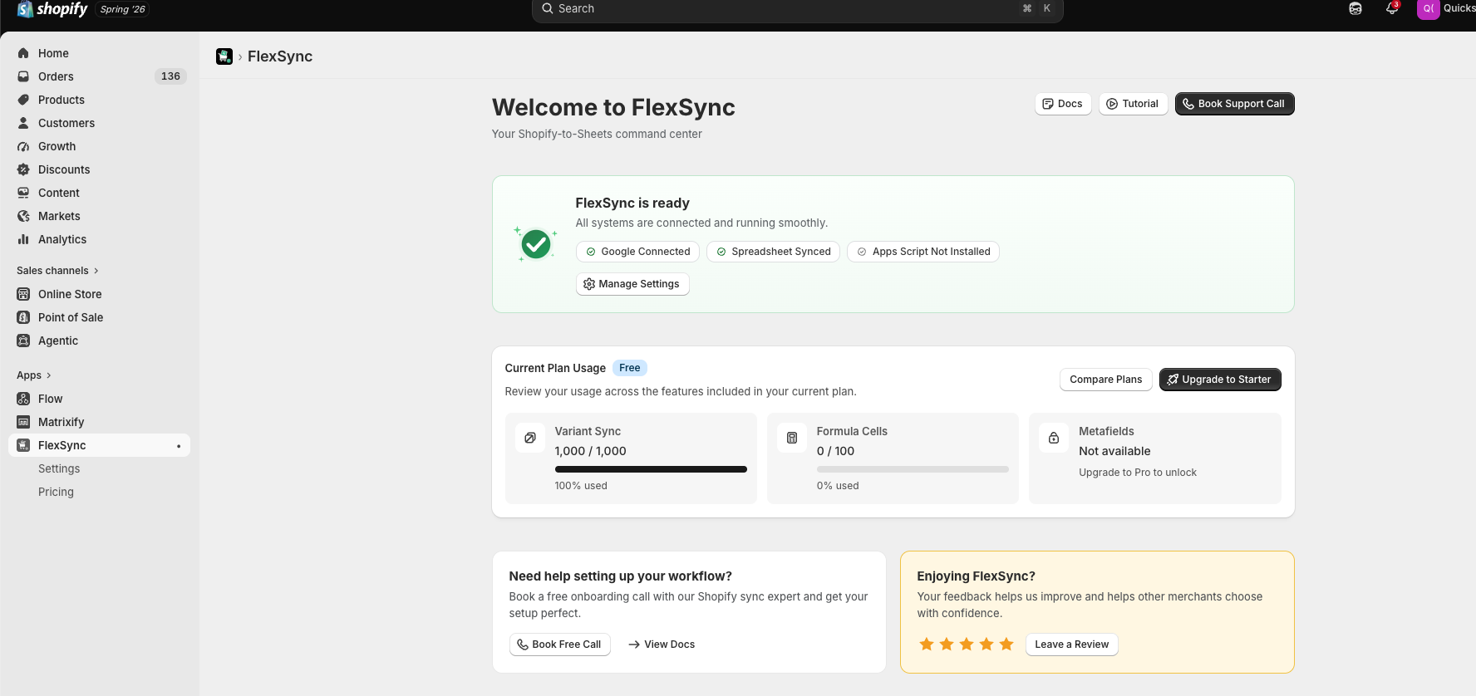This screenshot has height=696, width=1476.
Task: Click the Products tag icon
Action: [x=23, y=100]
